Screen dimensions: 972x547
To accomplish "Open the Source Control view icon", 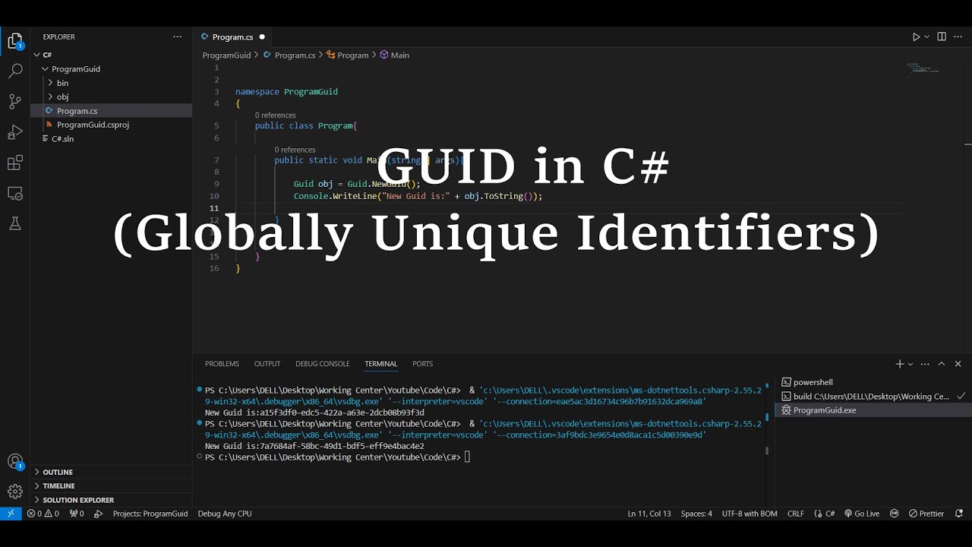I will point(14,102).
